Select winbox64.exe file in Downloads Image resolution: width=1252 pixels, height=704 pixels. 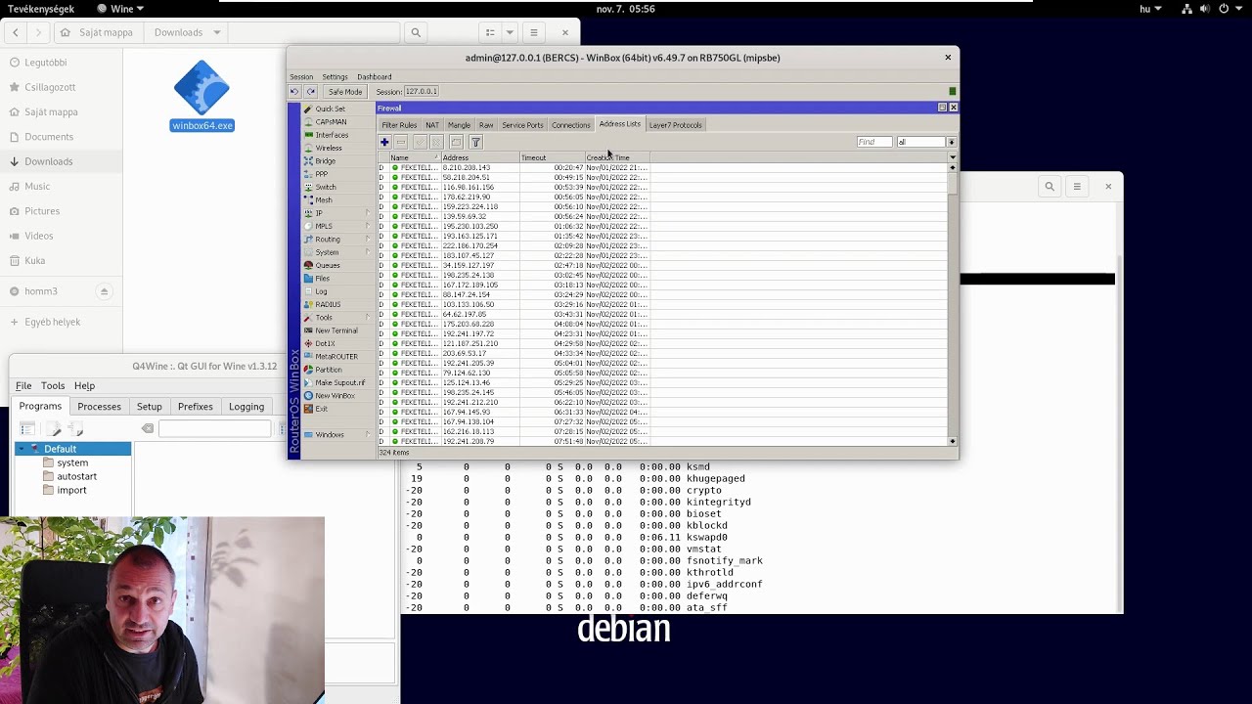(x=202, y=96)
